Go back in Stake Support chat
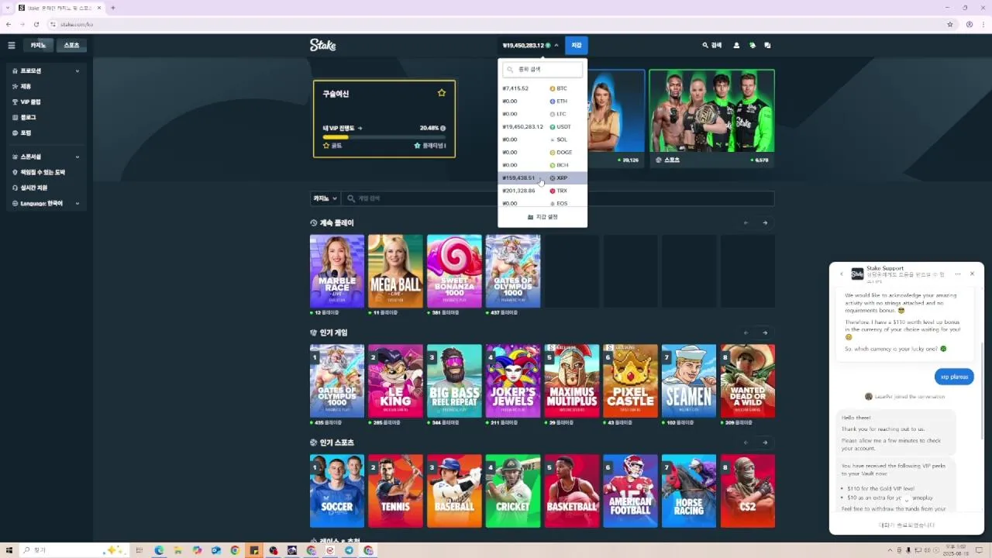 [842, 274]
